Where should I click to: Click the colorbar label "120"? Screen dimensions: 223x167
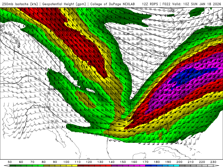click(x=89, y=162)
